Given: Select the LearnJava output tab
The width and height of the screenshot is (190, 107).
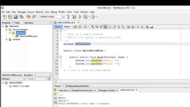Looking at the screenshot, I should pyautogui.click(x=76, y=90).
